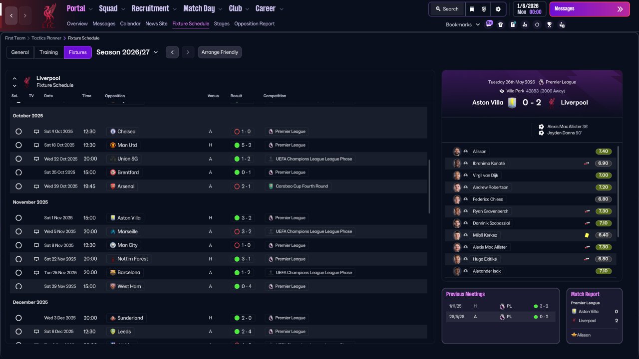Click Virgil van Dijk's name in lineup
The width and height of the screenshot is (639, 359).
pos(486,176)
